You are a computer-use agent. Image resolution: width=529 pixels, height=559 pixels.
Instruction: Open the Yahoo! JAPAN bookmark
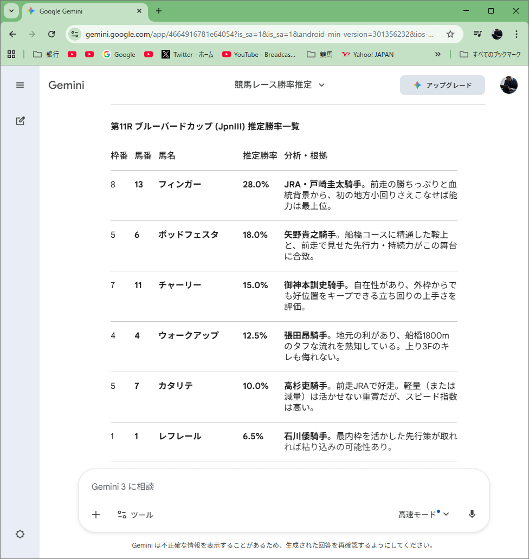tap(368, 54)
